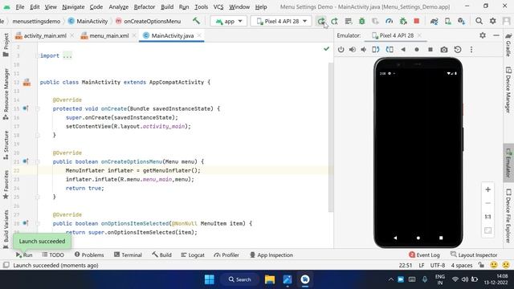514x289 pixels.
Task: Click the Make Project hammer icon
Action: coord(196,21)
